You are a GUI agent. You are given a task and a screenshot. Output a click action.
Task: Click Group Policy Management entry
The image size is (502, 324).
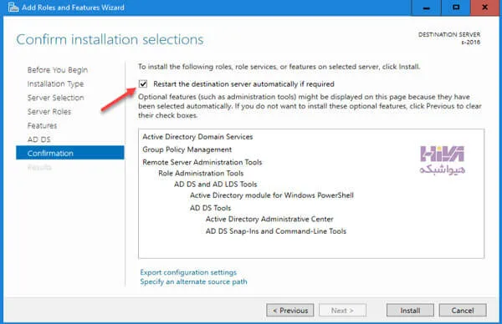coord(187,149)
